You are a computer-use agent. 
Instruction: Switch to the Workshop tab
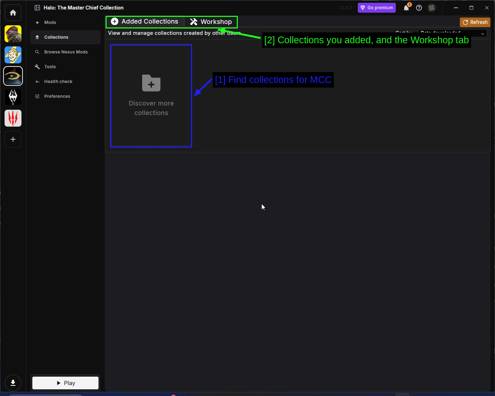tap(211, 22)
